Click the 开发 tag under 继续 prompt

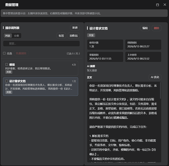[9, 72]
